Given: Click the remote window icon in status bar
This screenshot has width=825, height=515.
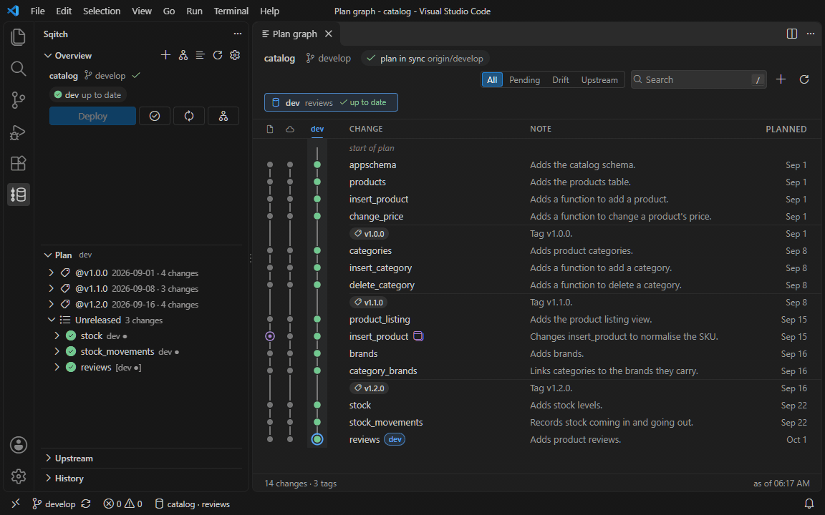Looking at the screenshot, I should tap(16, 504).
